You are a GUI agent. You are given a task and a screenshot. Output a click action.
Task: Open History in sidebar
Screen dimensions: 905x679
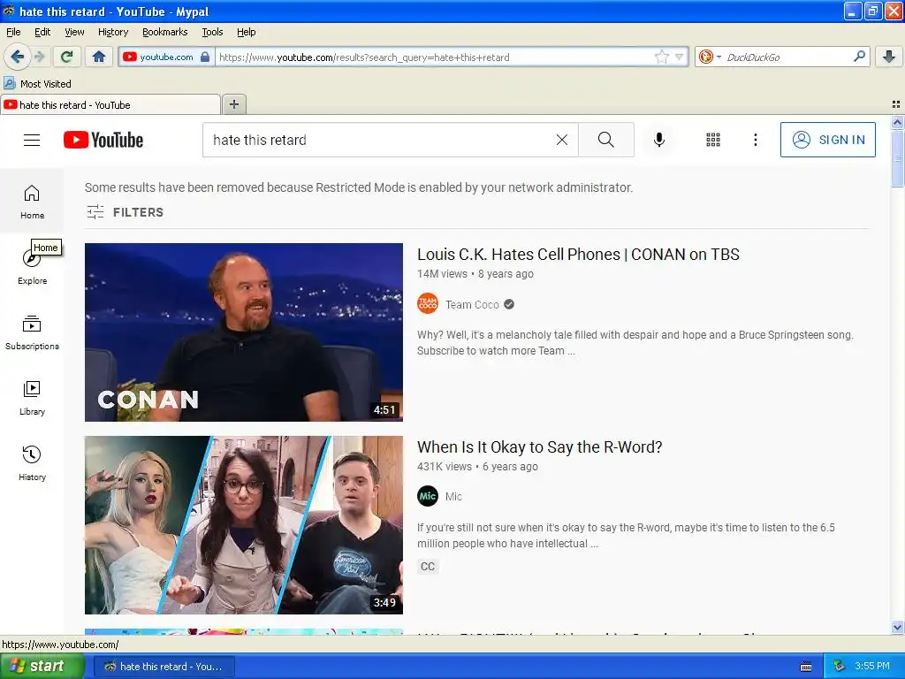coord(32,463)
